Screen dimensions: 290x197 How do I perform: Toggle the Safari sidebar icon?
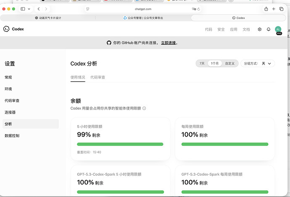coord(23,9)
